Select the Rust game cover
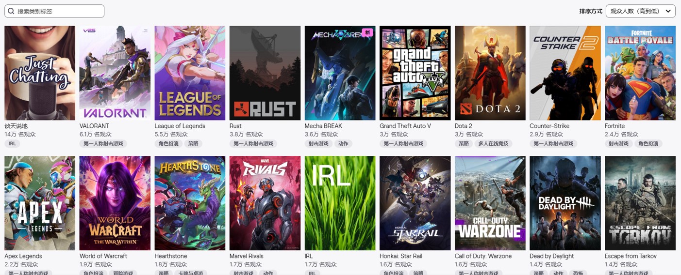This screenshot has width=681, height=275. pos(265,73)
